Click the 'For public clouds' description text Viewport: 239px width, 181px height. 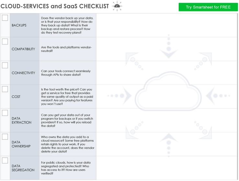(x=66, y=168)
